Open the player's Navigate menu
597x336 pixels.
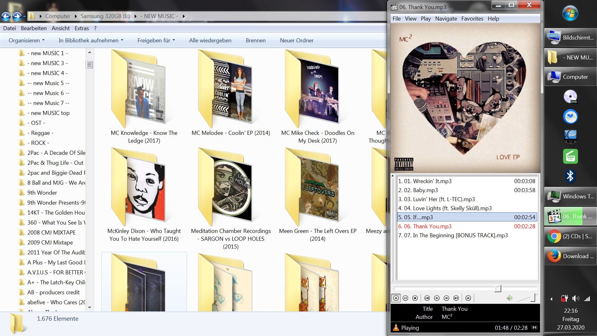coord(446,19)
